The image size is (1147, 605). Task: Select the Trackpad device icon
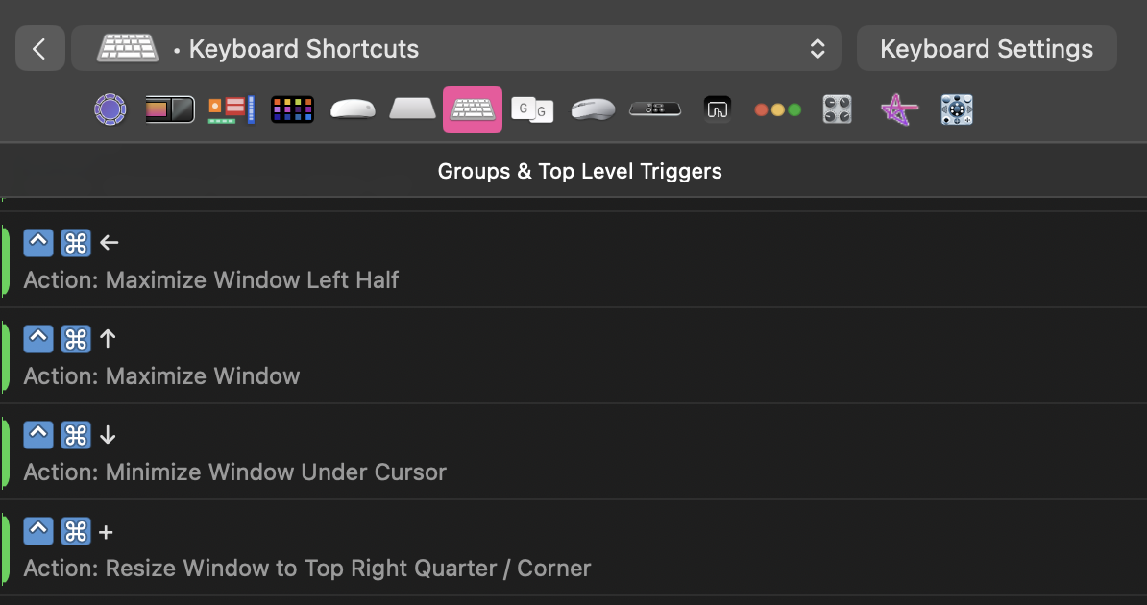pyautogui.click(x=412, y=109)
